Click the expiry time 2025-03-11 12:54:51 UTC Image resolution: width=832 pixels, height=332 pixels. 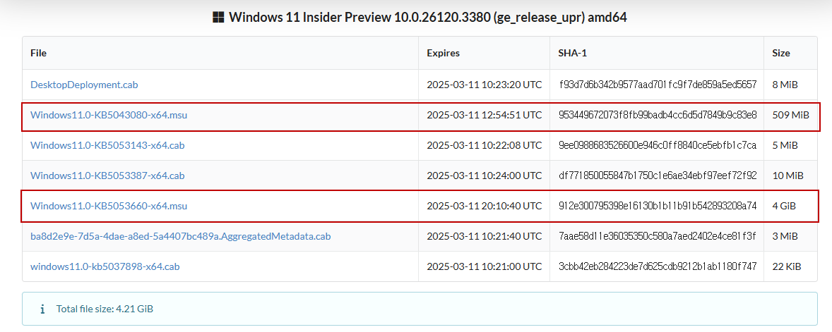485,115
